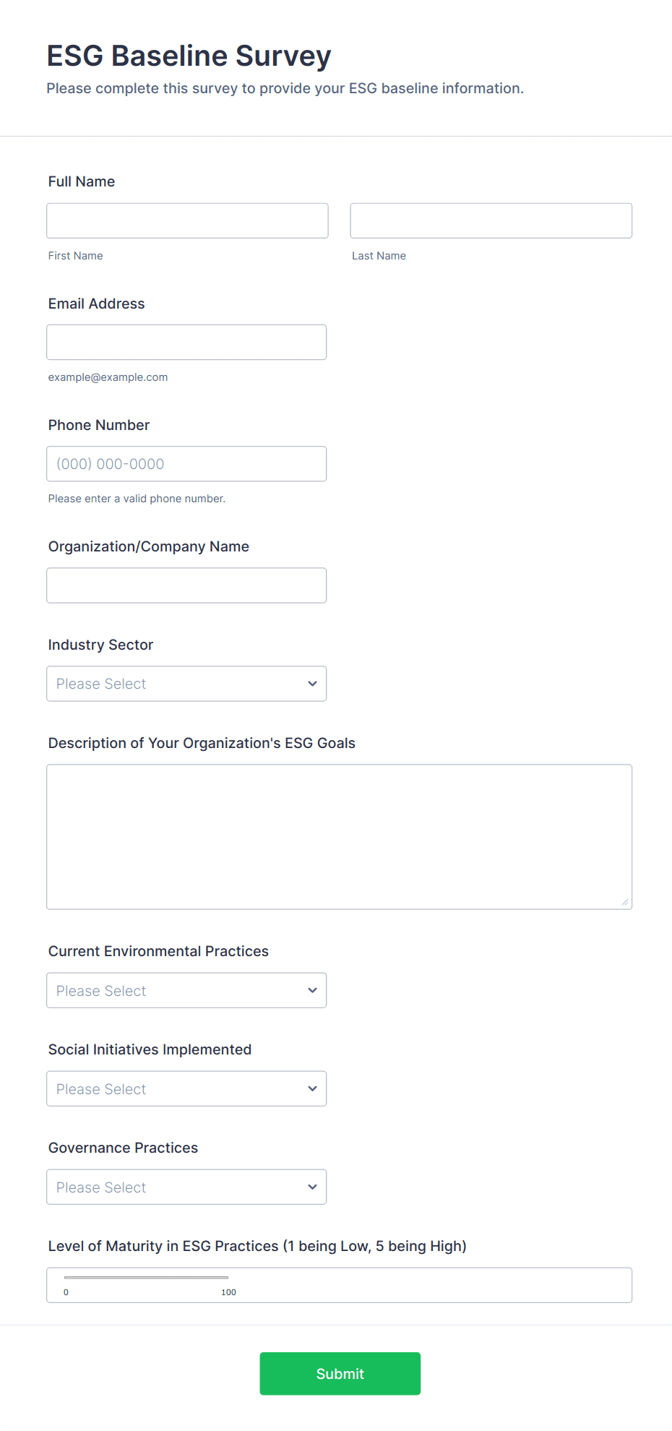The image size is (672, 1431).
Task: Open the Social Initiatives Implemented dropdown
Action: click(x=186, y=1088)
